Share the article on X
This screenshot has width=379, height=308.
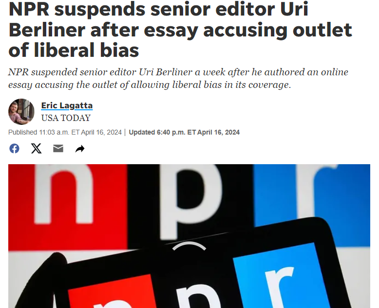point(36,149)
